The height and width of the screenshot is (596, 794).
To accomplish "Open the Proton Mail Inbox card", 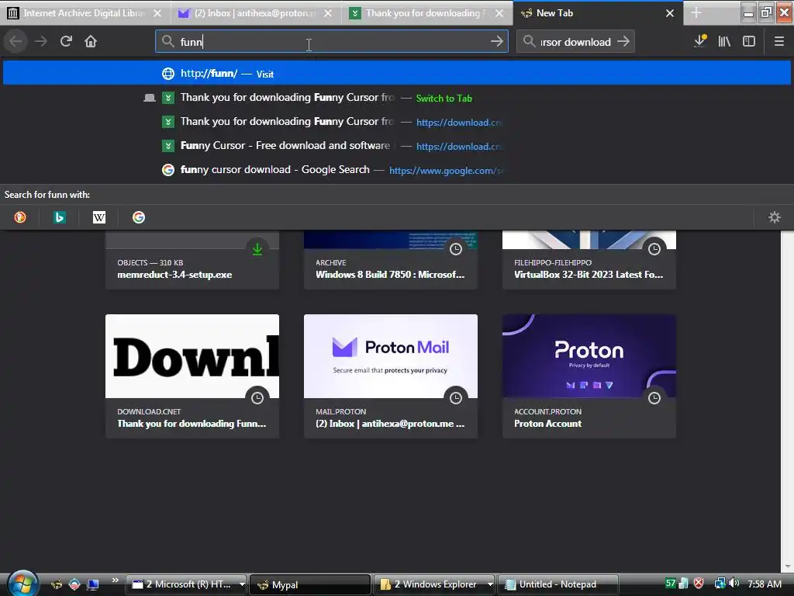I will click(391, 376).
